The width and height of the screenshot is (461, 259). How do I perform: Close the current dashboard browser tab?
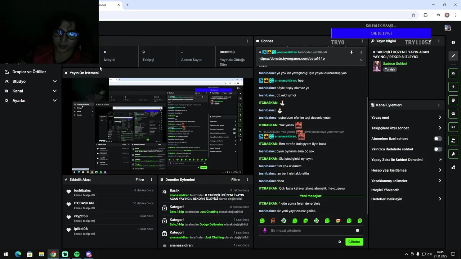(119, 5)
